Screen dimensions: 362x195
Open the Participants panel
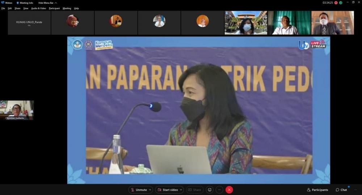317,190
